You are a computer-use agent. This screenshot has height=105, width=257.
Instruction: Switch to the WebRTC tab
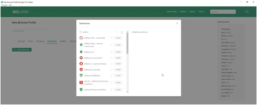pyautogui.click(x=63, y=41)
